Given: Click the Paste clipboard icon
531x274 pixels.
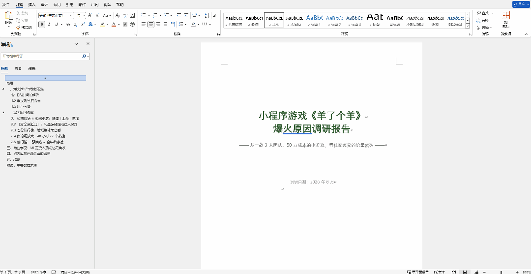Looking at the screenshot, I should tap(8, 16).
